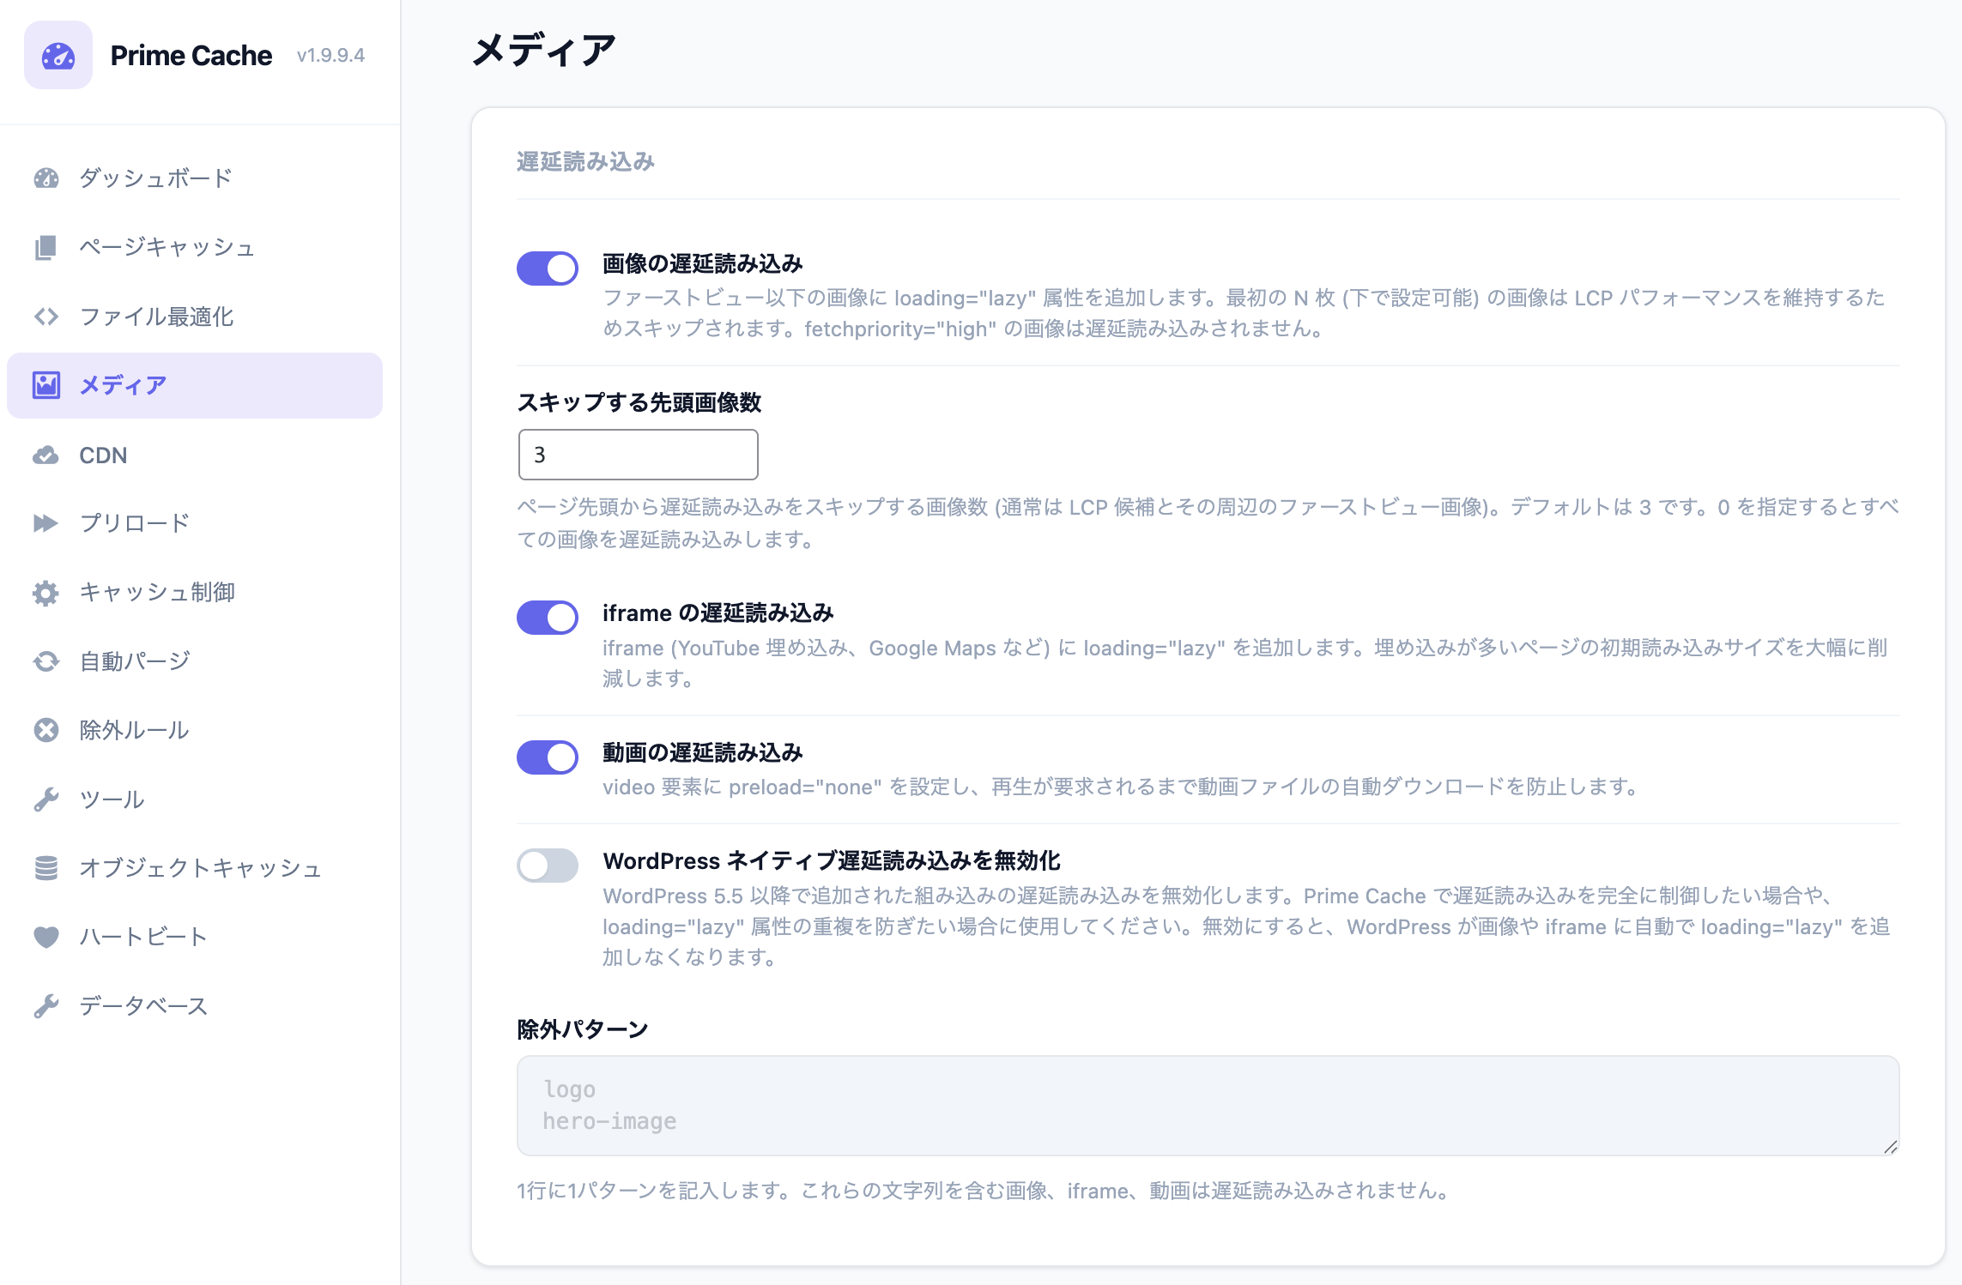
Task: Navigate to プリロード page
Action: pyautogui.click(x=195, y=523)
